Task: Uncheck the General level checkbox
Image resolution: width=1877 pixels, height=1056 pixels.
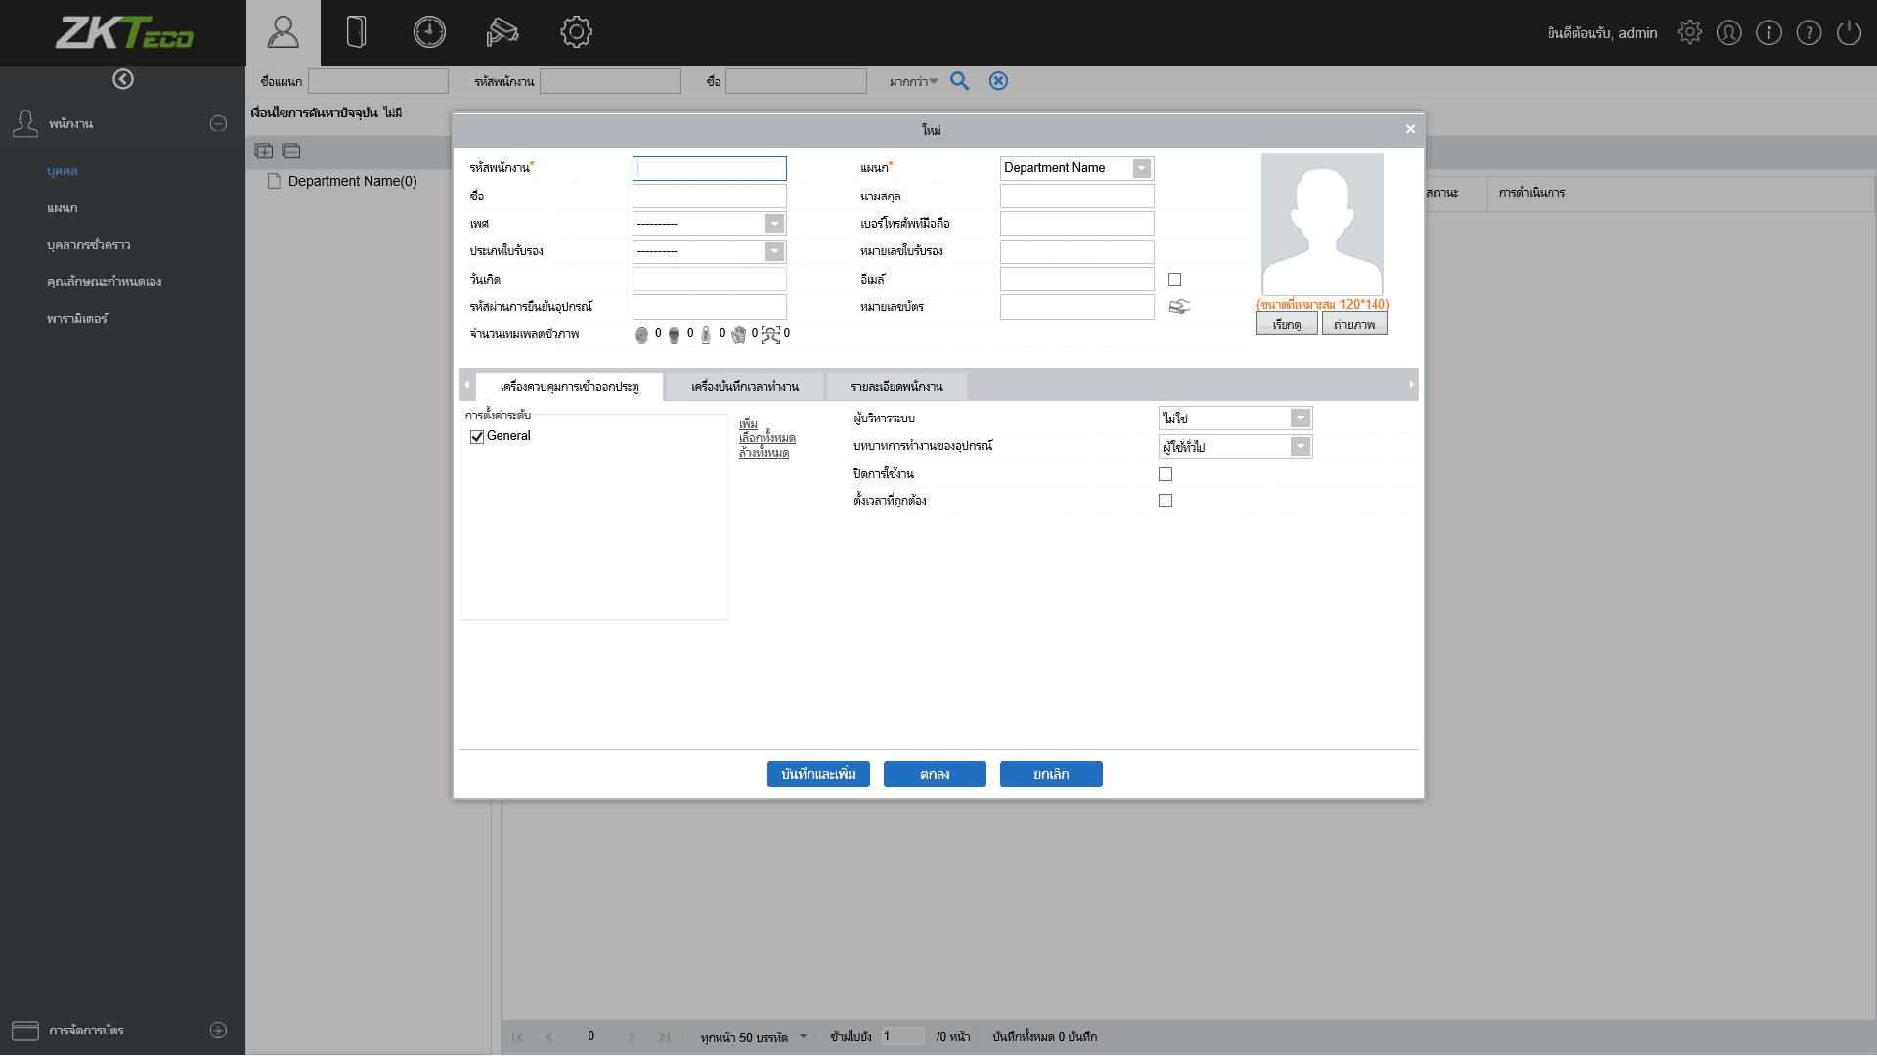Action: pos(477,437)
